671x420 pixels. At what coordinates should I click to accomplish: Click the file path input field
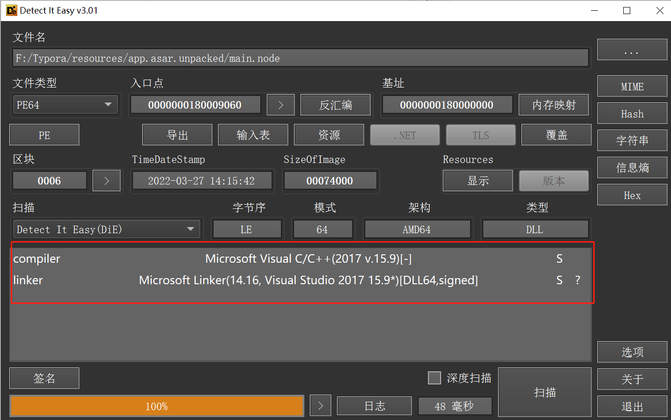pyautogui.click(x=301, y=58)
